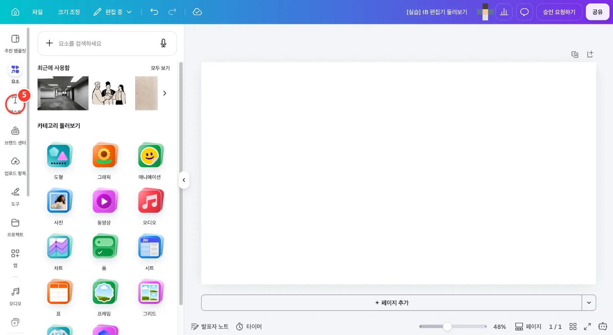Redo the last action
This screenshot has width=613, height=335.
[172, 12]
